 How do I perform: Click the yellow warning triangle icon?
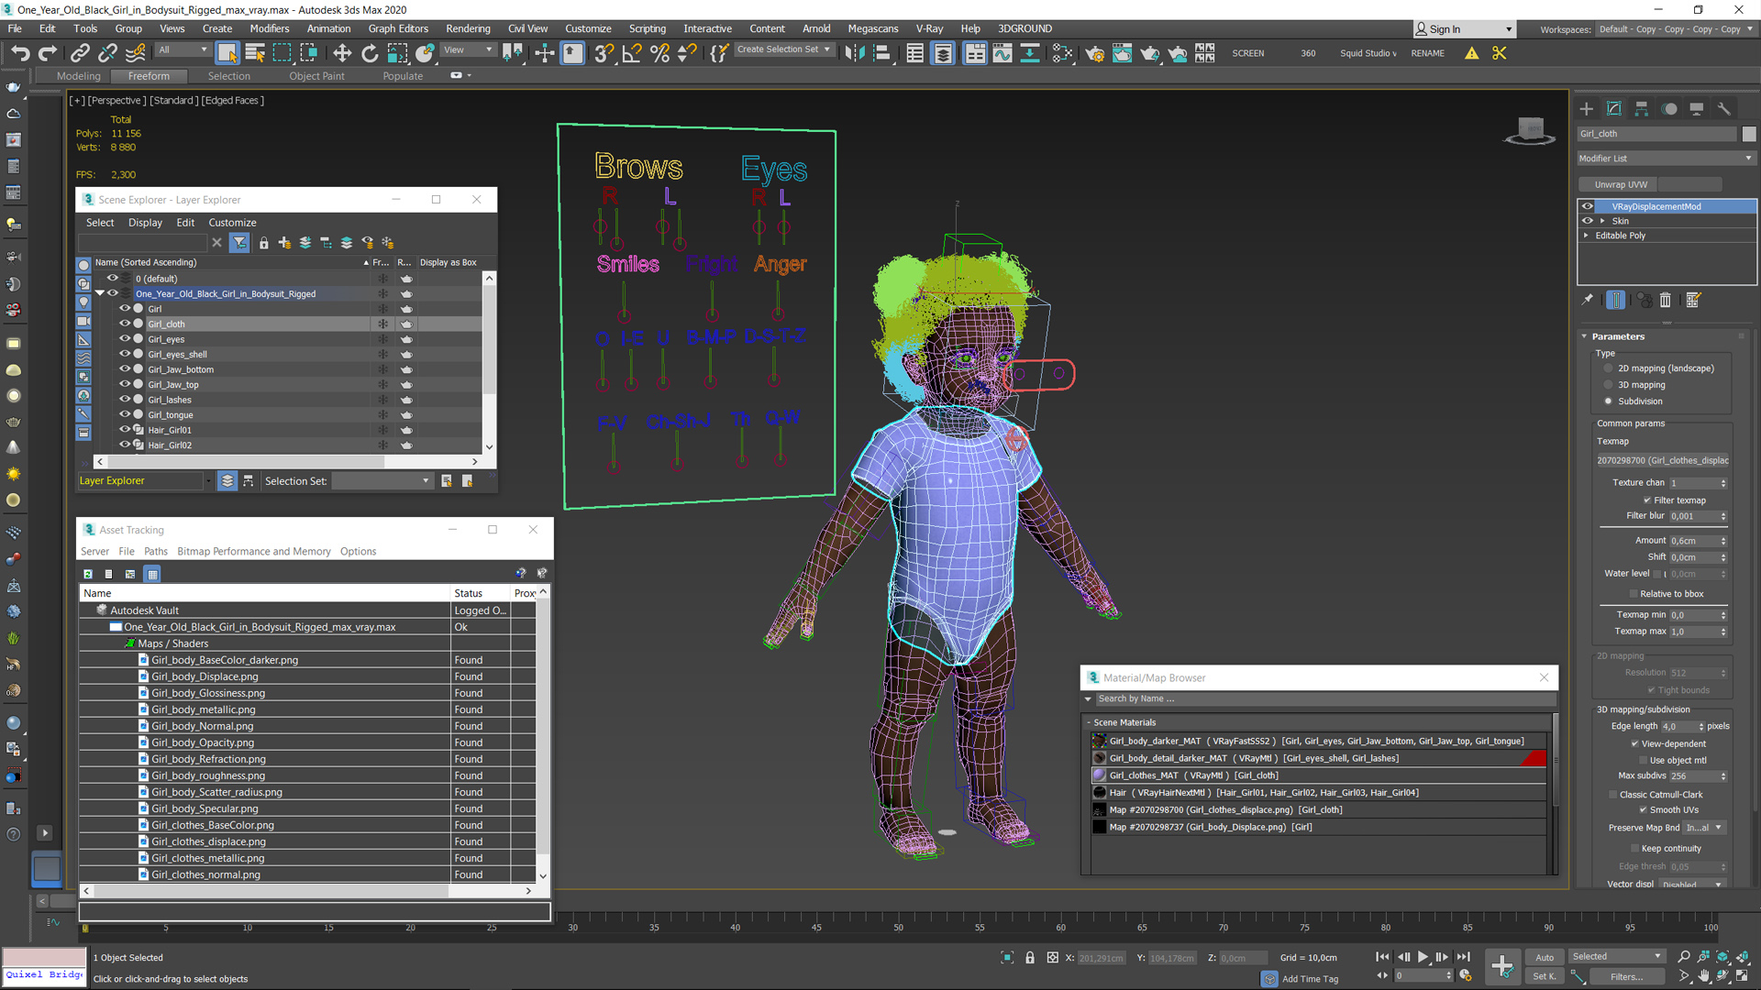1472,53
